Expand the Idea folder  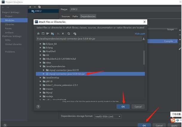[40, 63]
